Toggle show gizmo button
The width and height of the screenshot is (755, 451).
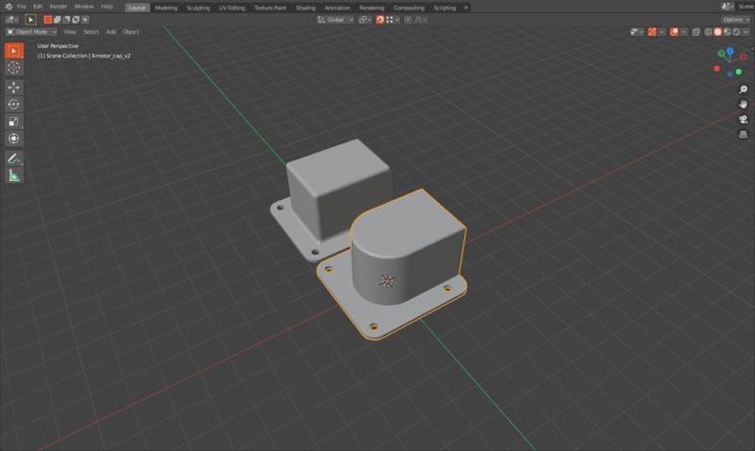pos(652,32)
